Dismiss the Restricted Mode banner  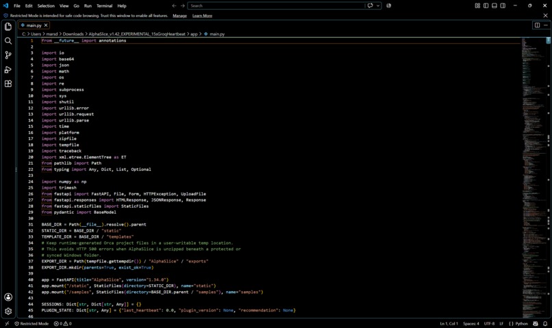[x=546, y=16]
